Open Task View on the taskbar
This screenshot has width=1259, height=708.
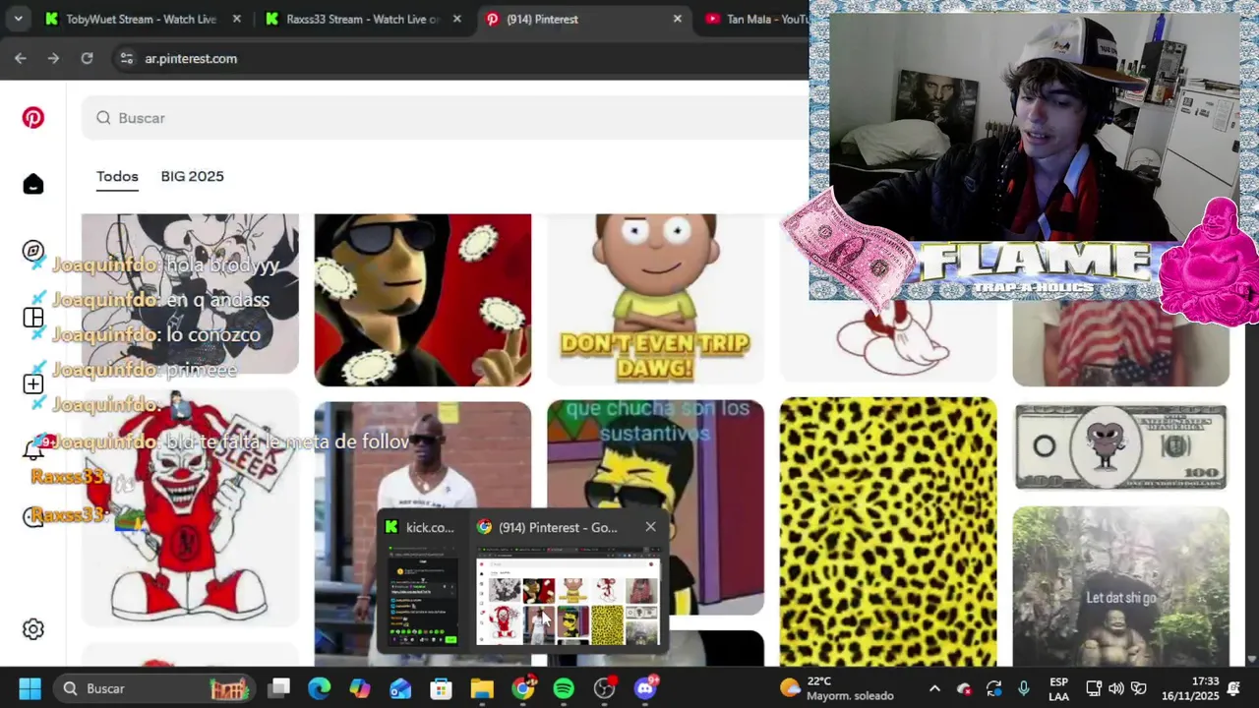[280, 688]
